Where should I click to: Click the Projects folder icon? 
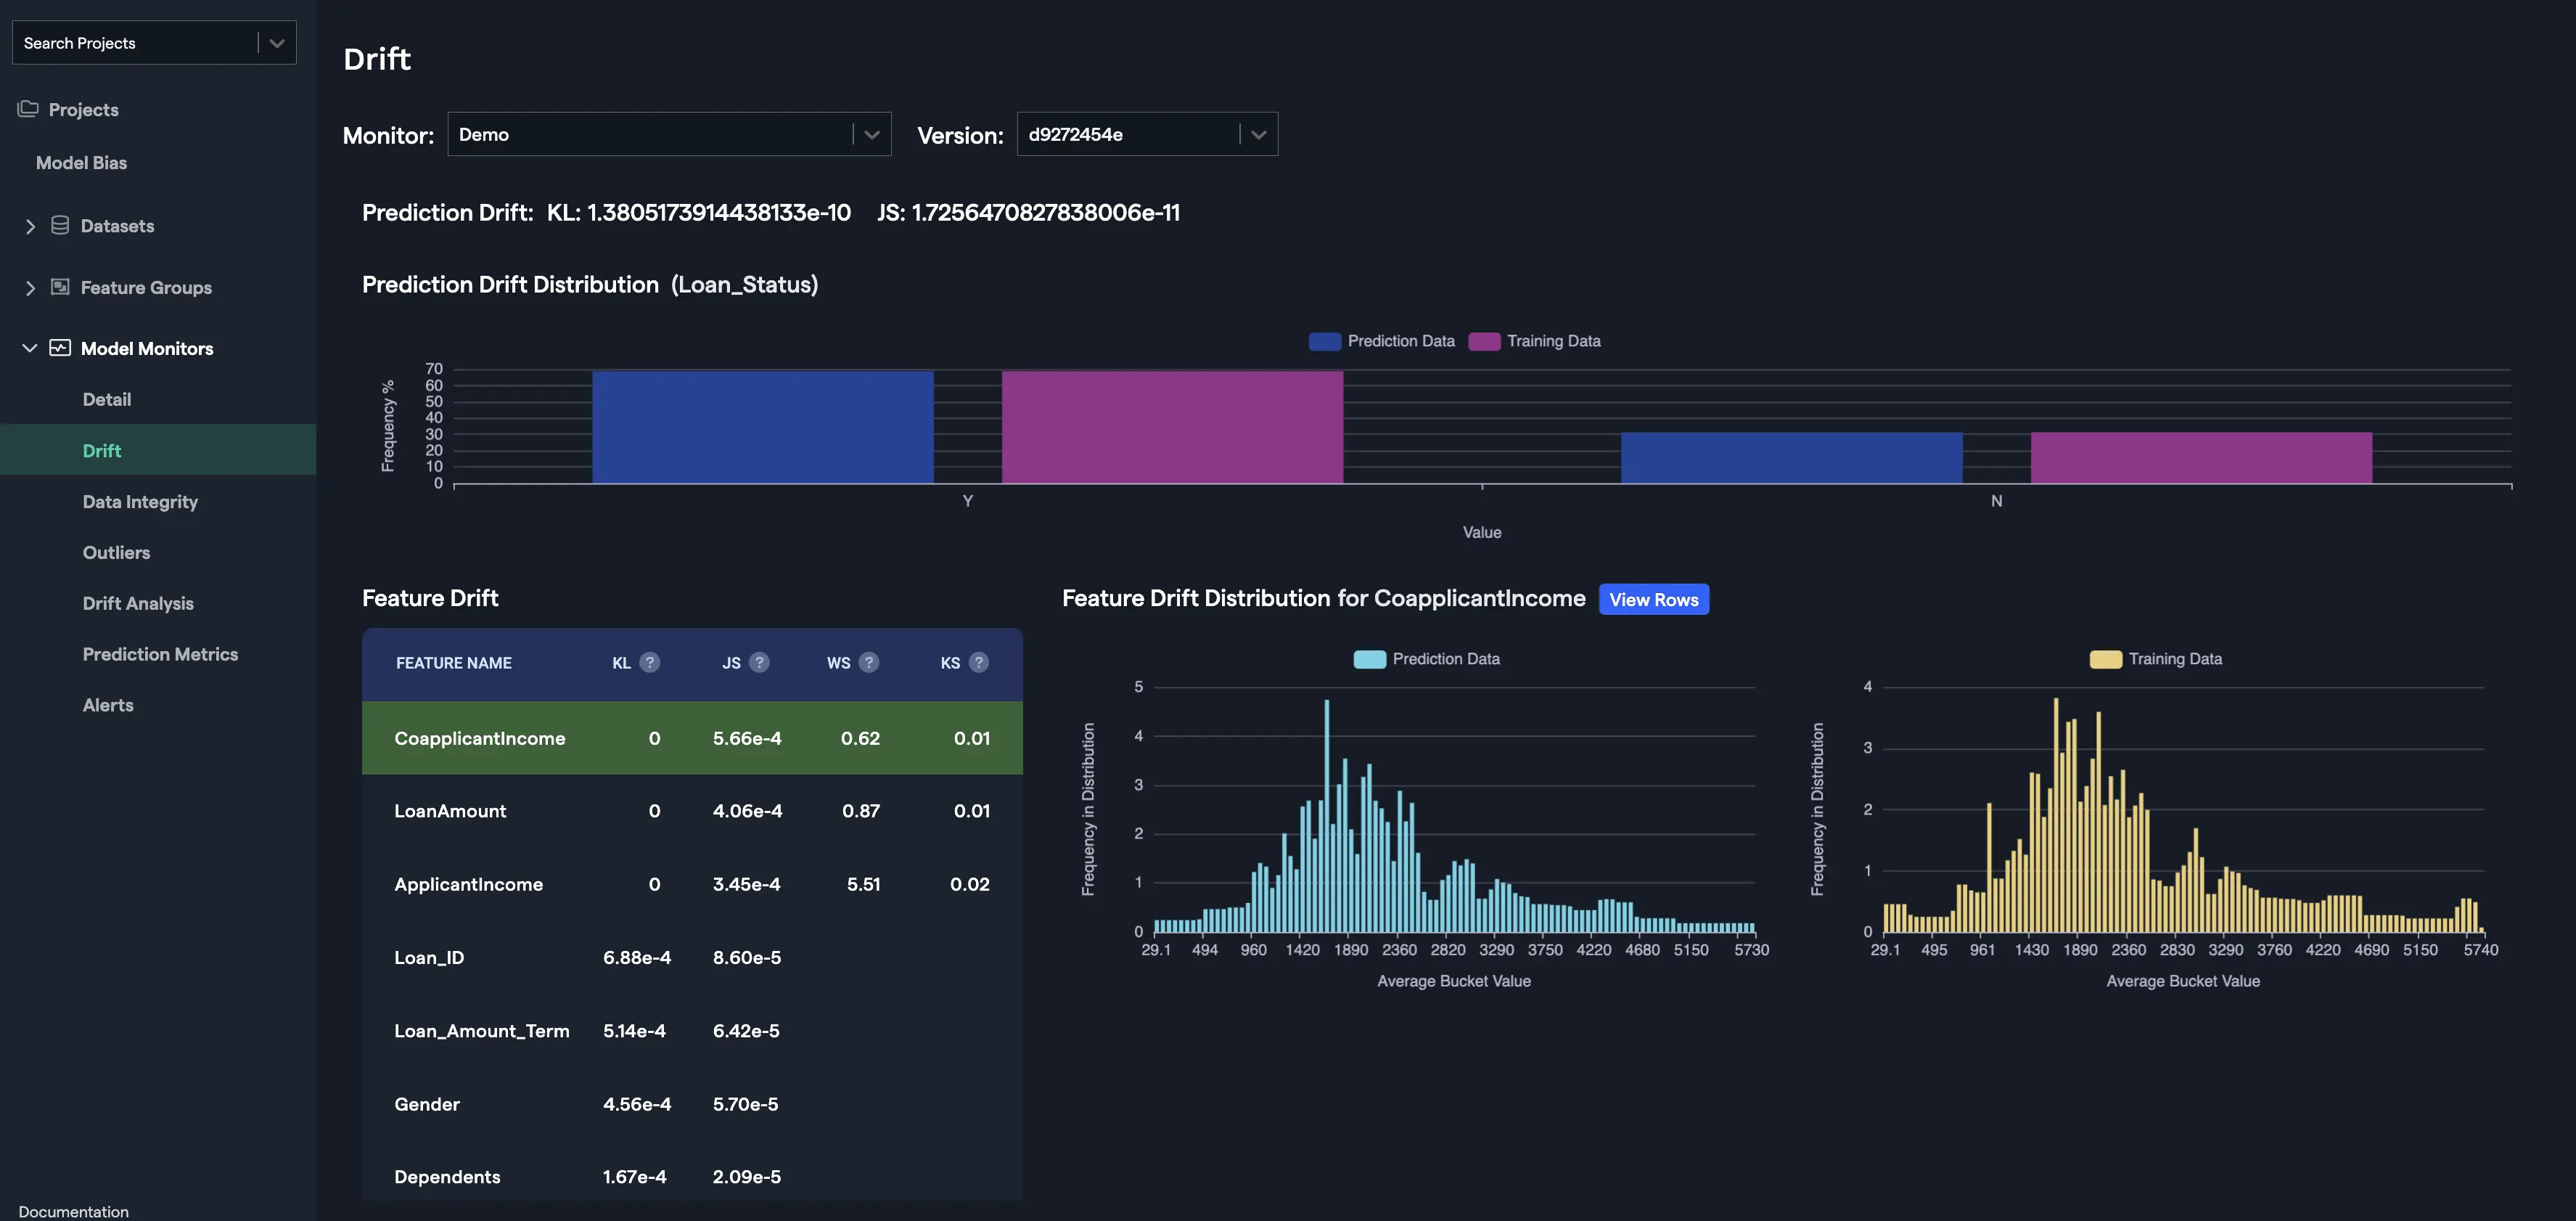(x=28, y=109)
